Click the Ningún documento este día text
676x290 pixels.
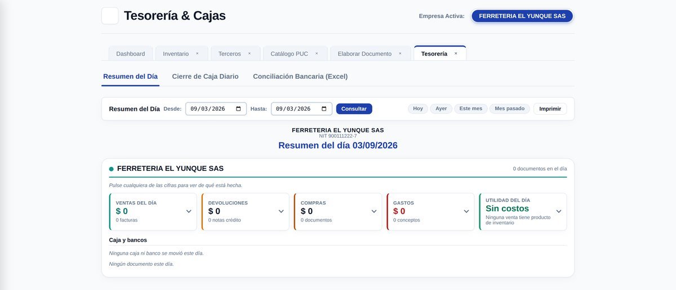141,264
